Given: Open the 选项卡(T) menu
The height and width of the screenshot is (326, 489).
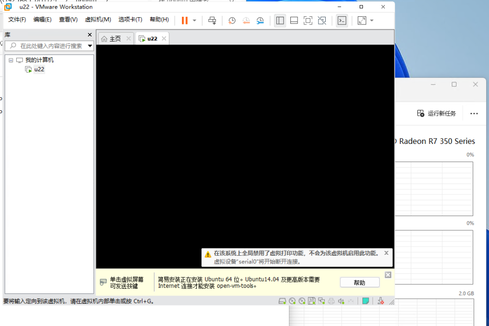Looking at the screenshot, I should [130, 20].
